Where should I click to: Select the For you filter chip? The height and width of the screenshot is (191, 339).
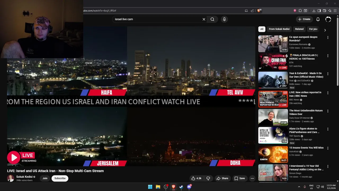click(313, 29)
